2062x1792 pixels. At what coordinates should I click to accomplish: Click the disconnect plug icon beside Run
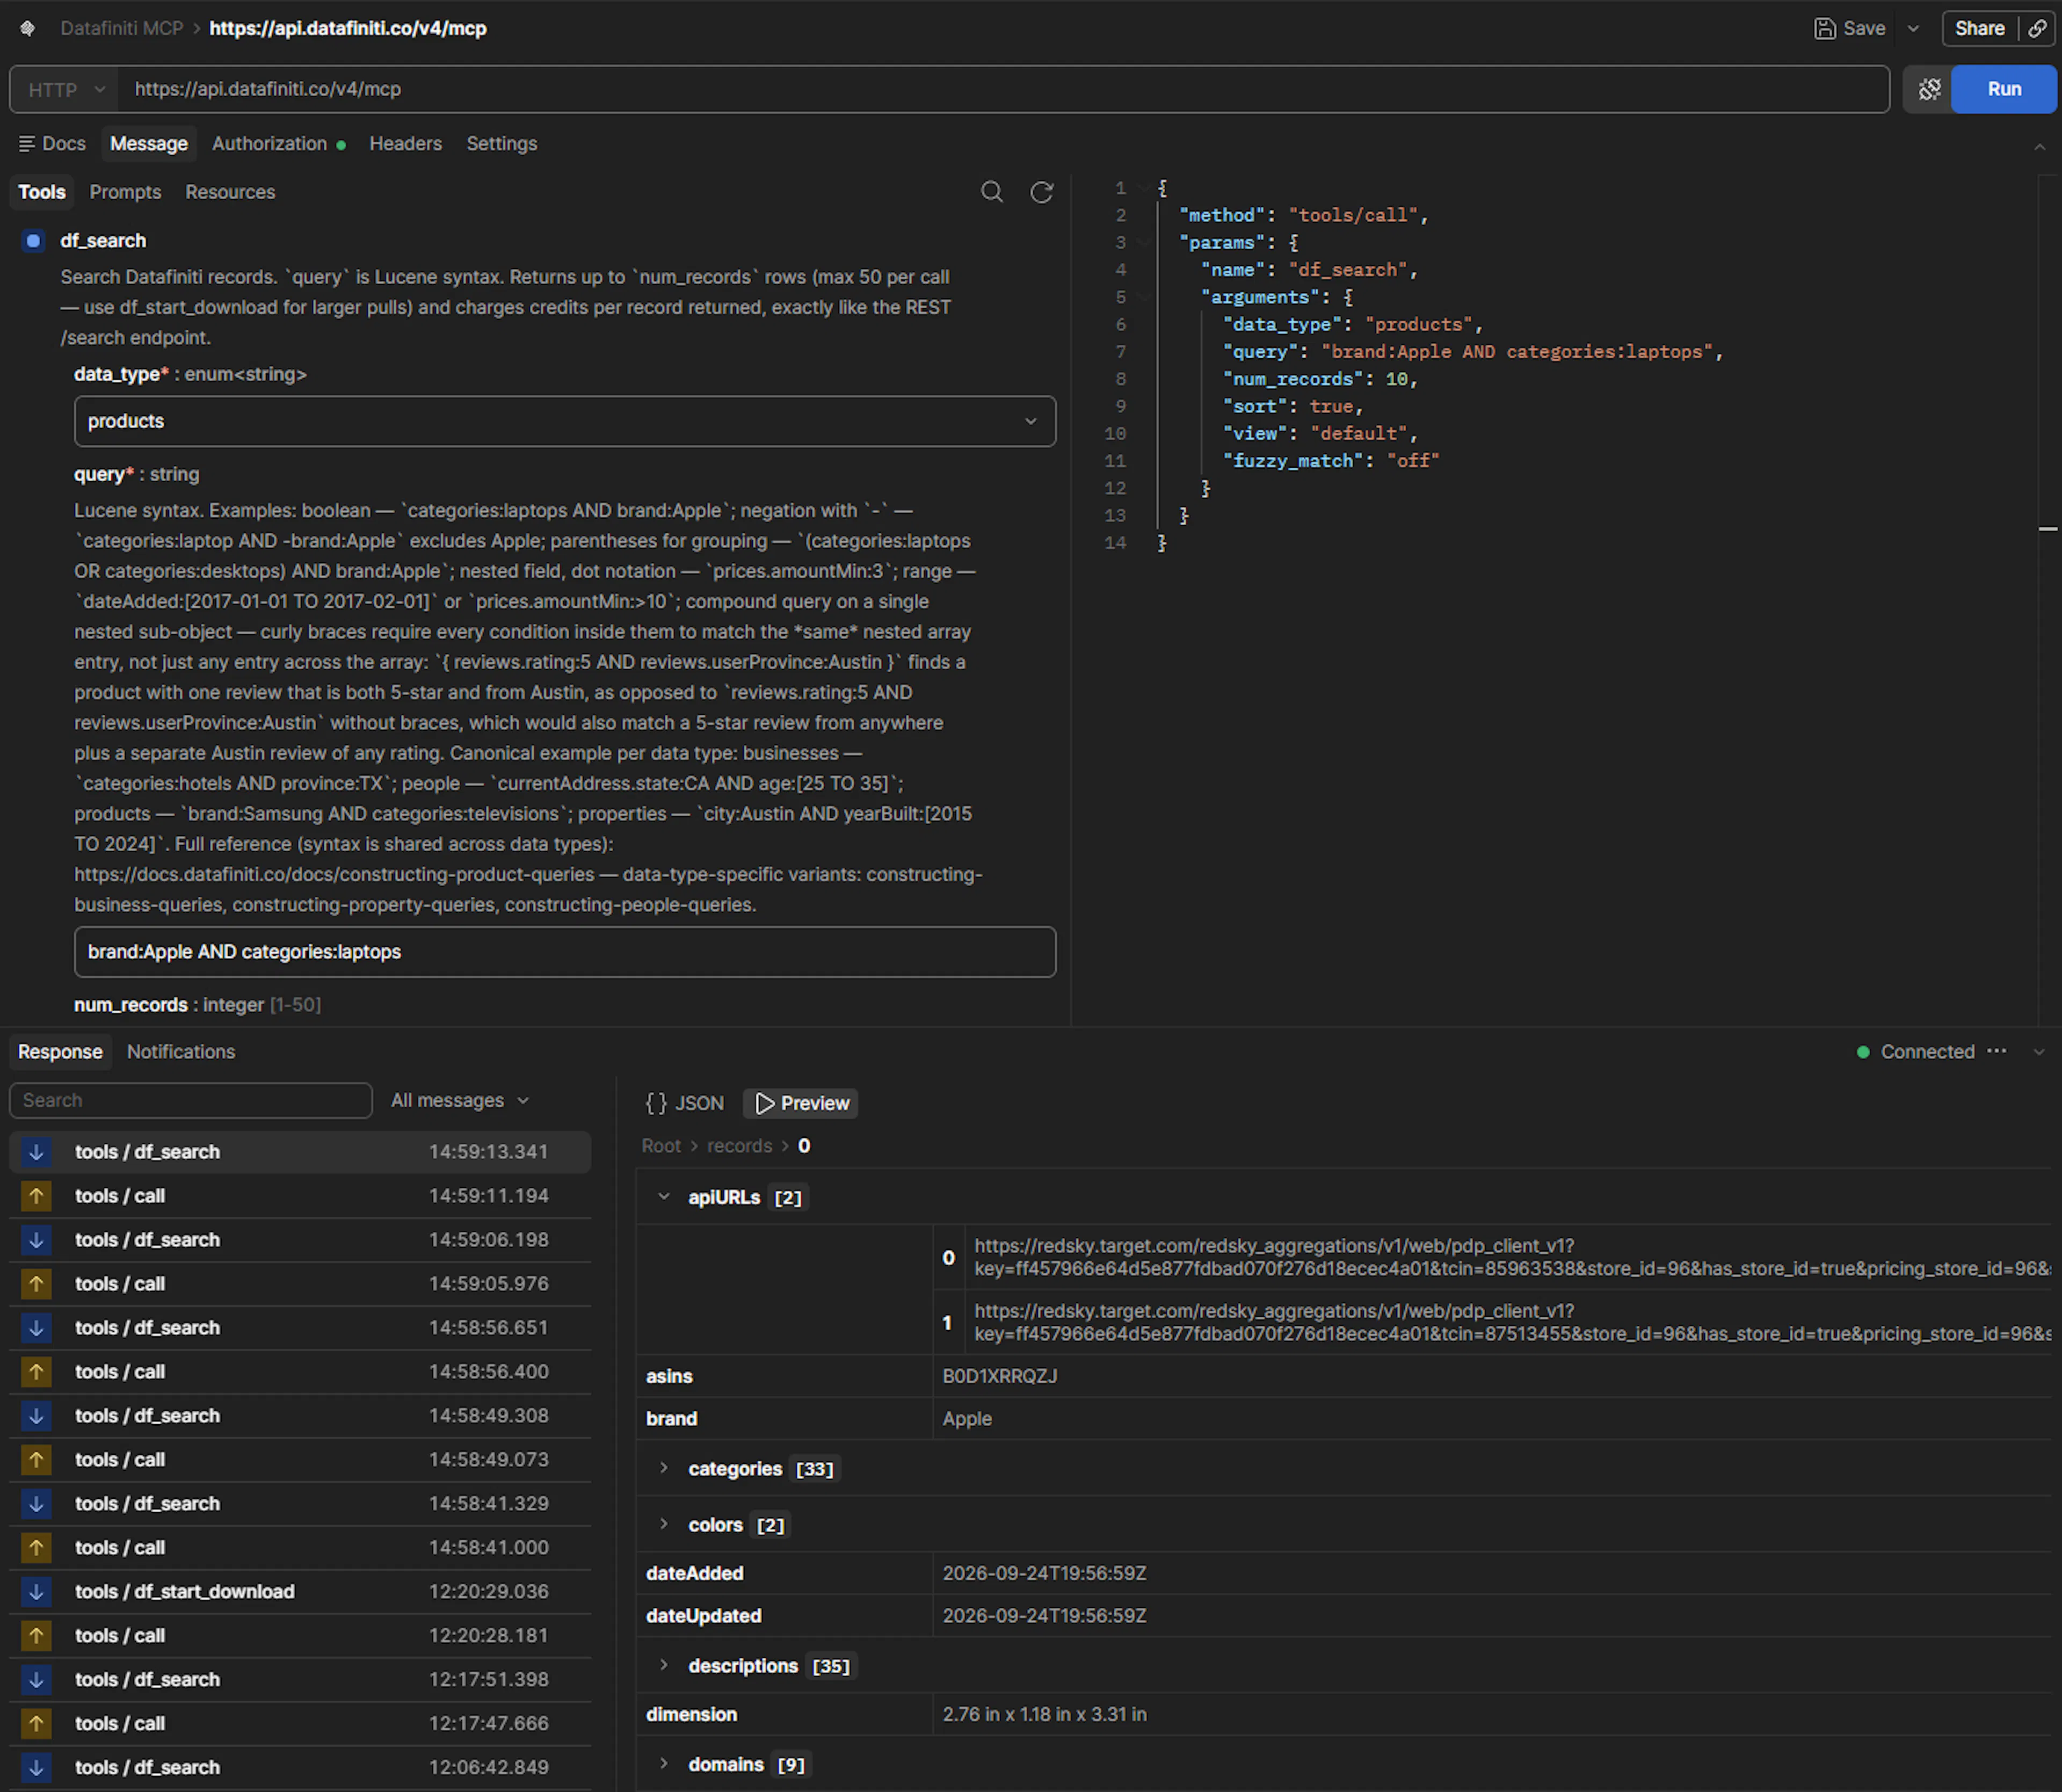pyautogui.click(x=1929, y=89)
